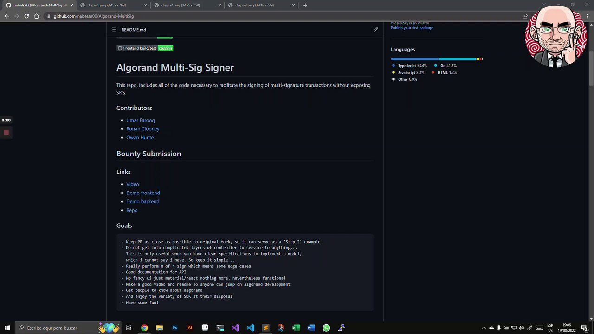Go back using the browser back arrow
Image resolution: width=594 pixels, height=334 pixels.
pos(6,16)
